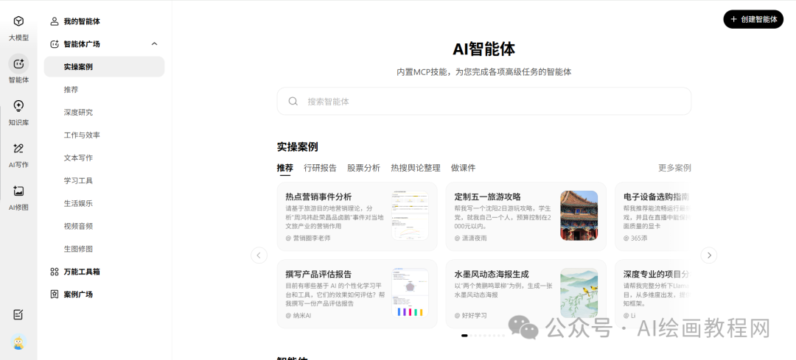The image size is (796, 360).
Task: Click the ink painting birds thumbnail
Action: point(579,293)
